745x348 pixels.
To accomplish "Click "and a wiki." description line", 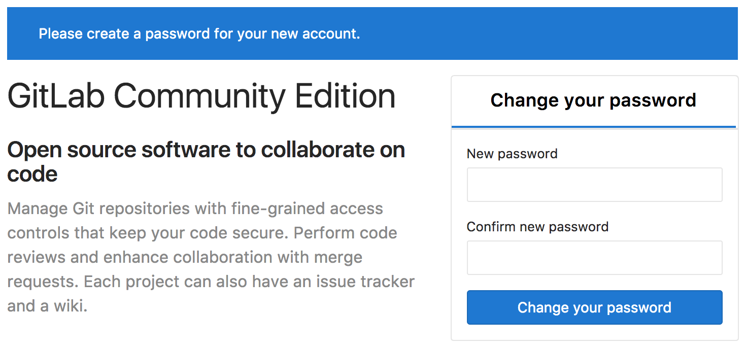I will coord(47,306).
